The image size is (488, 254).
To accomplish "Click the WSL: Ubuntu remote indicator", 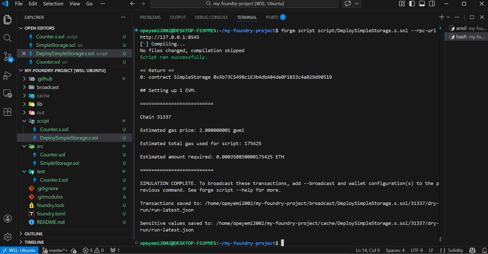I will point(19,250).
